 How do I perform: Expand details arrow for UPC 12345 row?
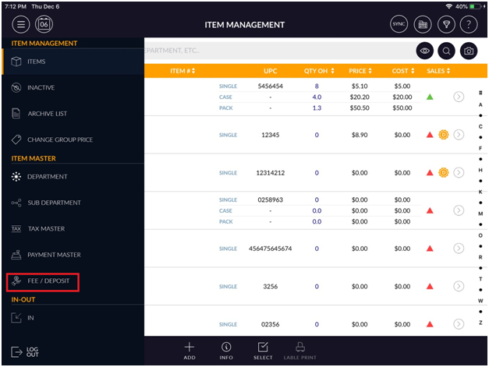[x=459, y=135]
